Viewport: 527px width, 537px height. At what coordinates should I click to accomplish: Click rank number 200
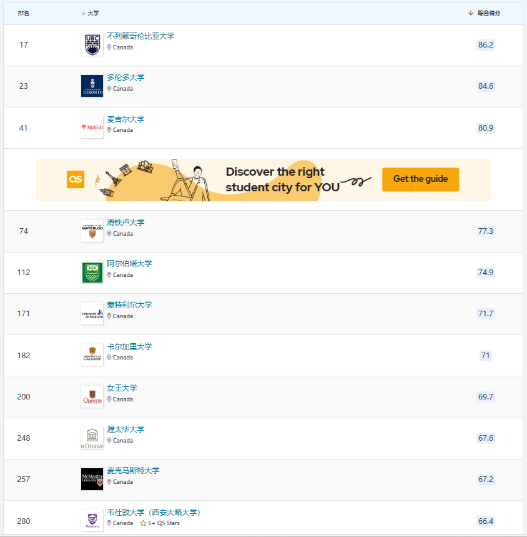(24, 397)
